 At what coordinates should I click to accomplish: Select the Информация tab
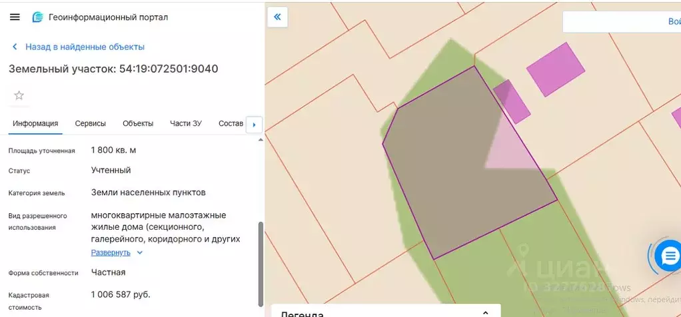(35, 123)
